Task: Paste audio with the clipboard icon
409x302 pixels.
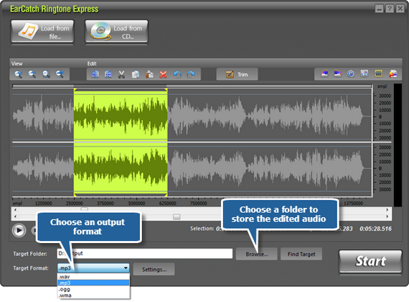Action: point(149,75)
